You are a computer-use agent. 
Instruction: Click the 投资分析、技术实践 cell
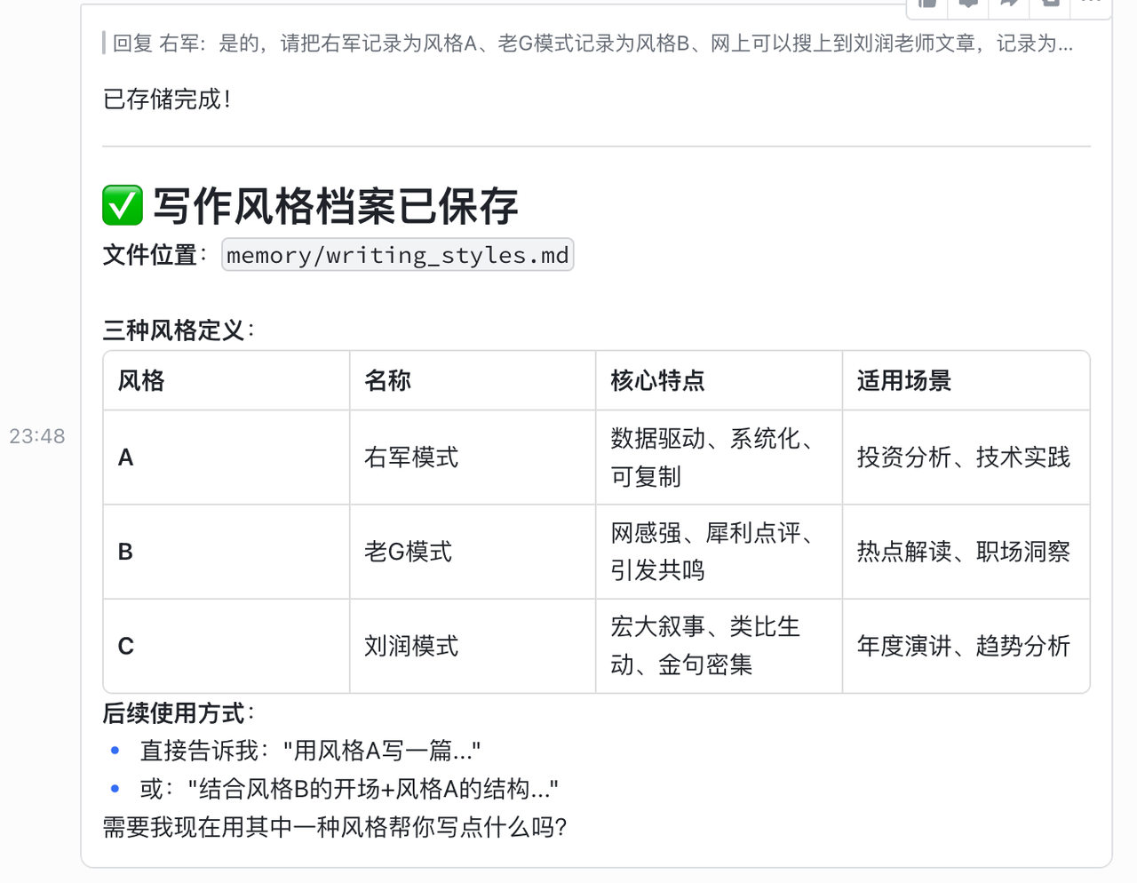point(966,457)
